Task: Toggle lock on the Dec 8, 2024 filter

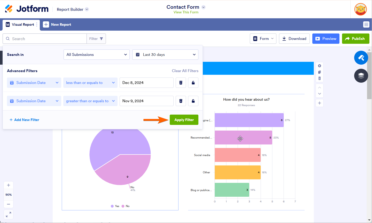Action: click(193, 83)
